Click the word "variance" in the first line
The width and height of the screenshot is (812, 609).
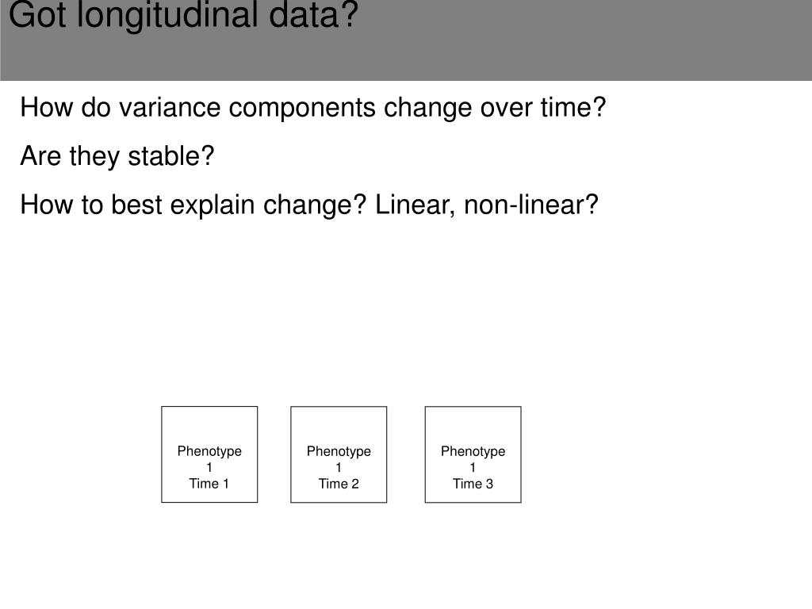[x=170, y=108]
